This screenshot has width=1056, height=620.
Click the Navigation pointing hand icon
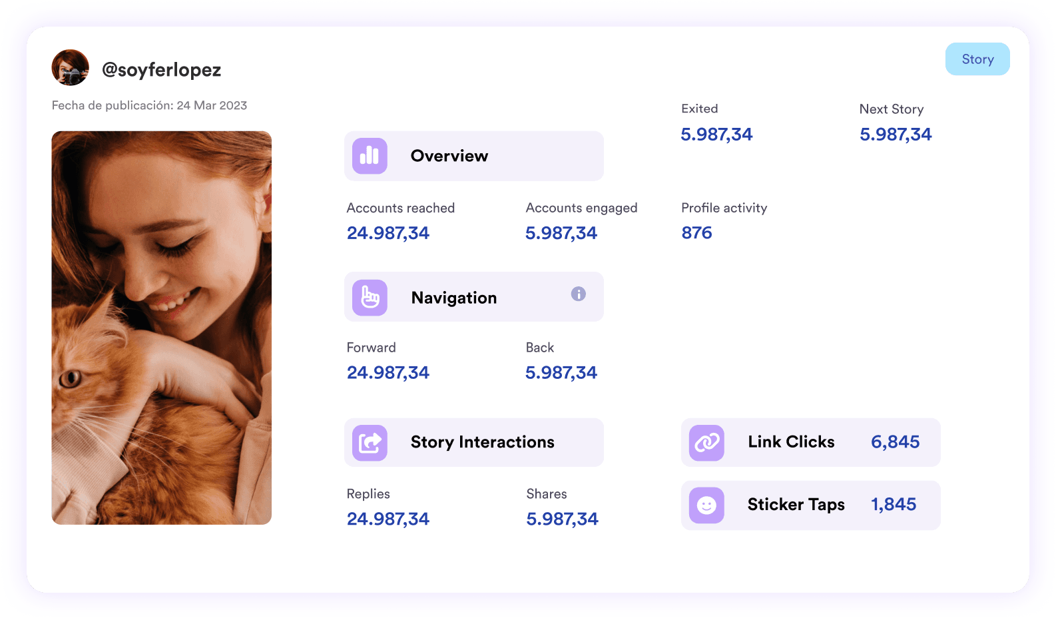coord(370,298)
